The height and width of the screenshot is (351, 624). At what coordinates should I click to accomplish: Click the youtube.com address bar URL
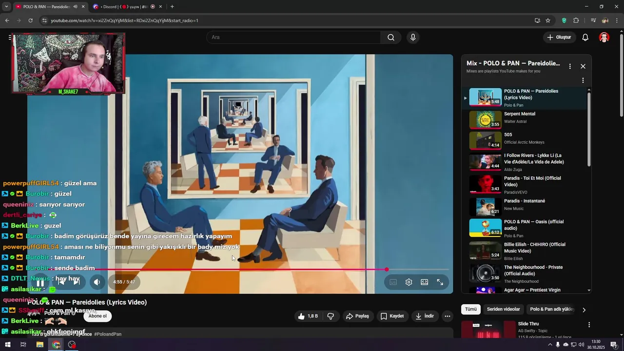[124, 20]
